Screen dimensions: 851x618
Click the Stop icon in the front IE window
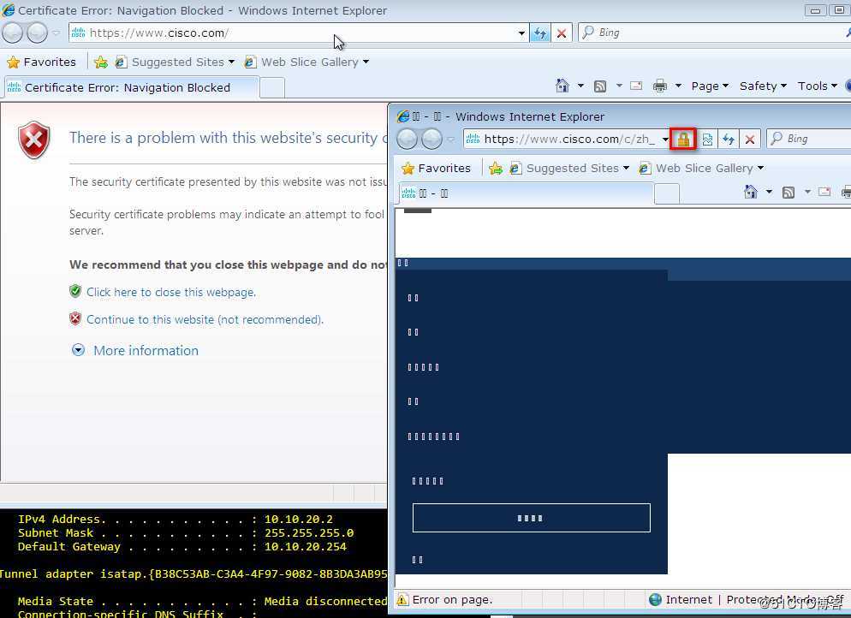coord(750,140)
